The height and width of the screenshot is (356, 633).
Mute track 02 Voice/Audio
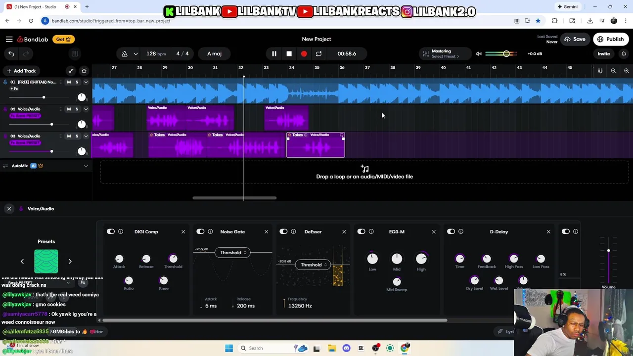coord(69,109)
